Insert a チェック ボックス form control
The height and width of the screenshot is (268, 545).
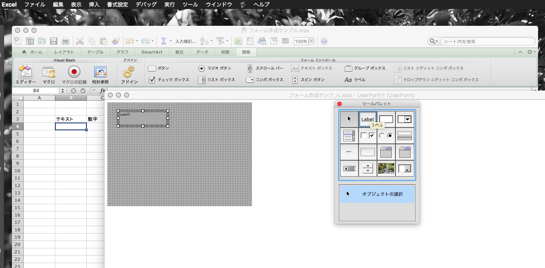coord(169,79)
